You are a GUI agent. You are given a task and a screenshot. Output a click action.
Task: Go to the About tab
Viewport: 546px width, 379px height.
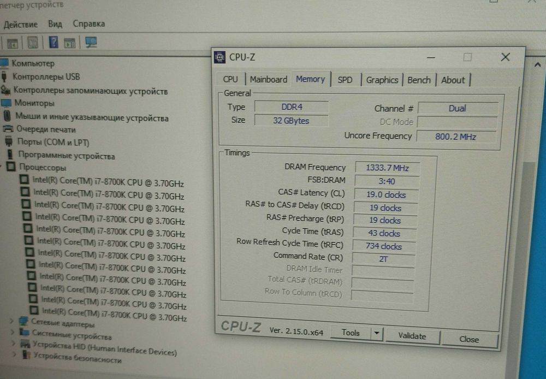(x=453, y=80)
